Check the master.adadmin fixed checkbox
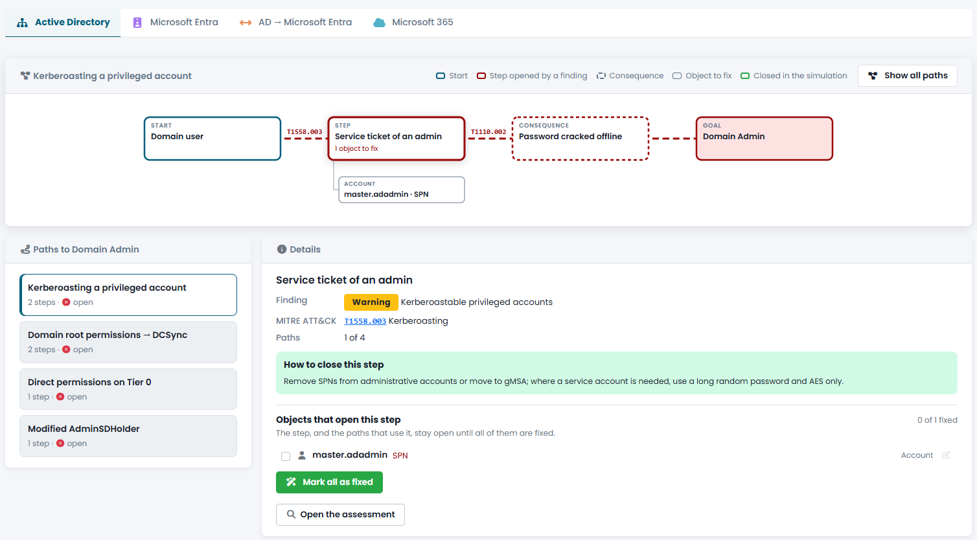 click(286, 456)
